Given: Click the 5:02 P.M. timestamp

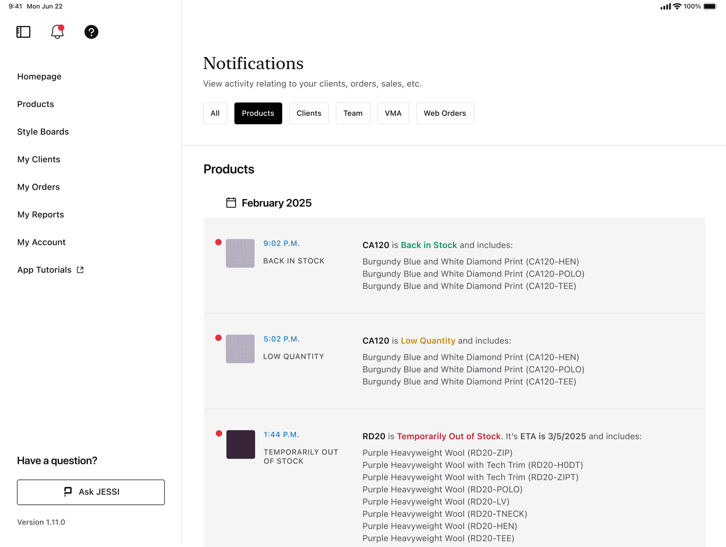Looking at the screenshot, I should [282, 339].
